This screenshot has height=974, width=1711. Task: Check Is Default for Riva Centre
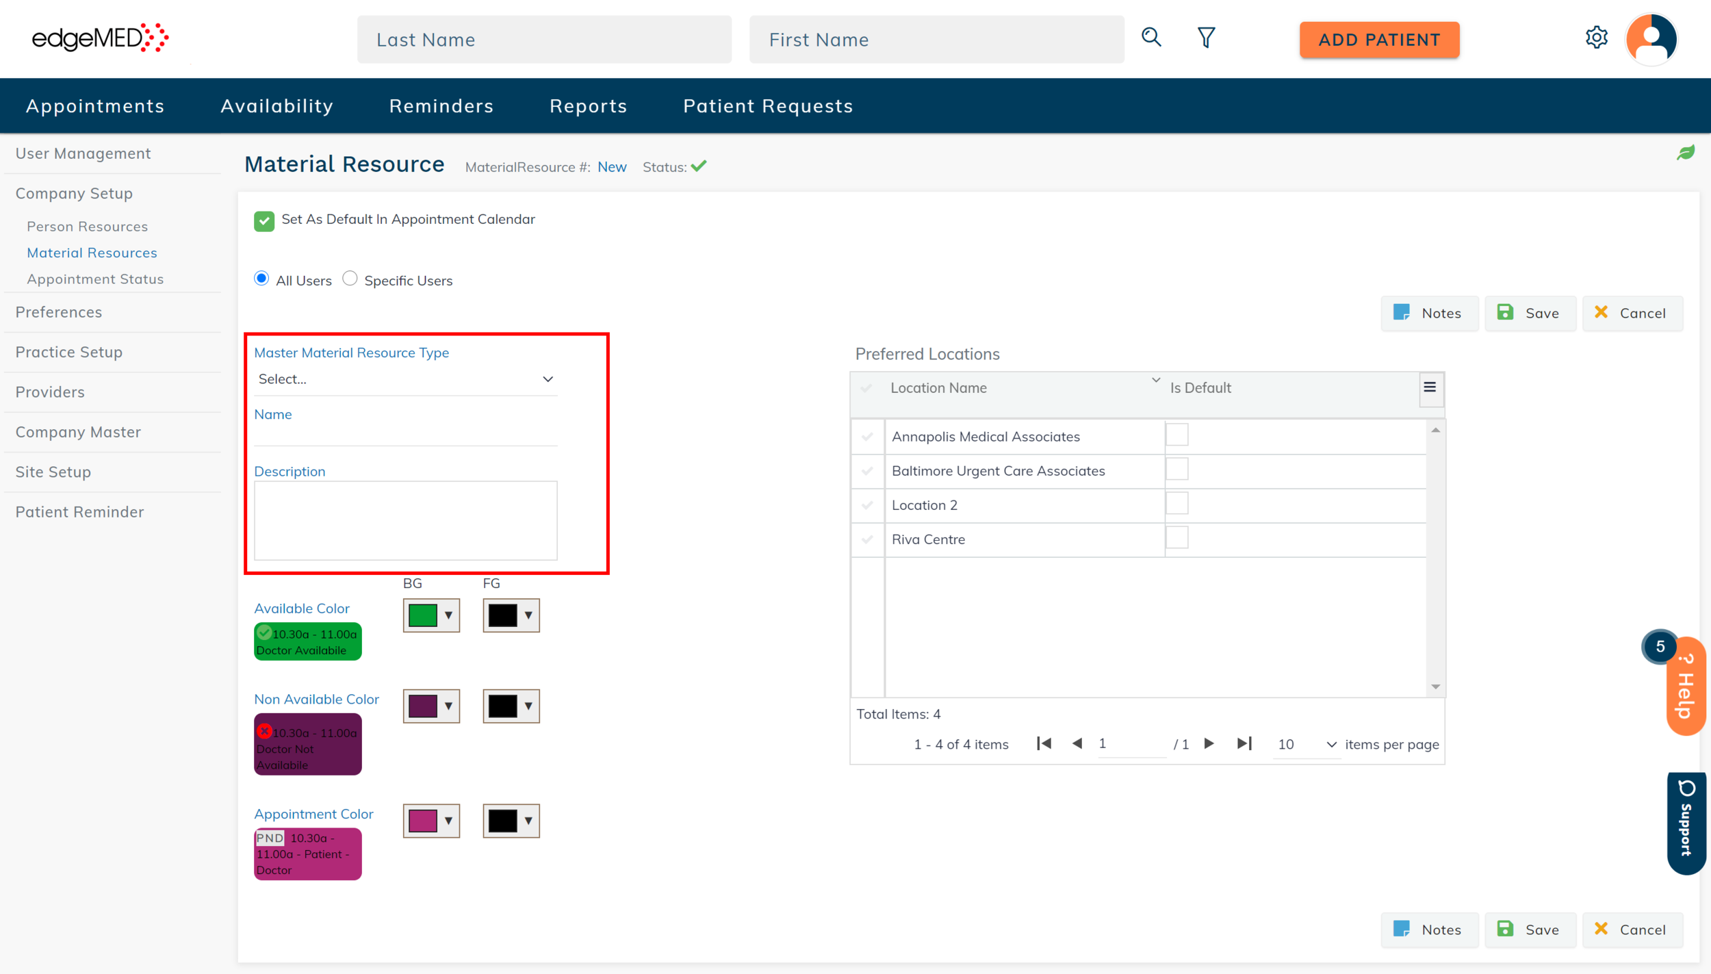point(1176,538)
